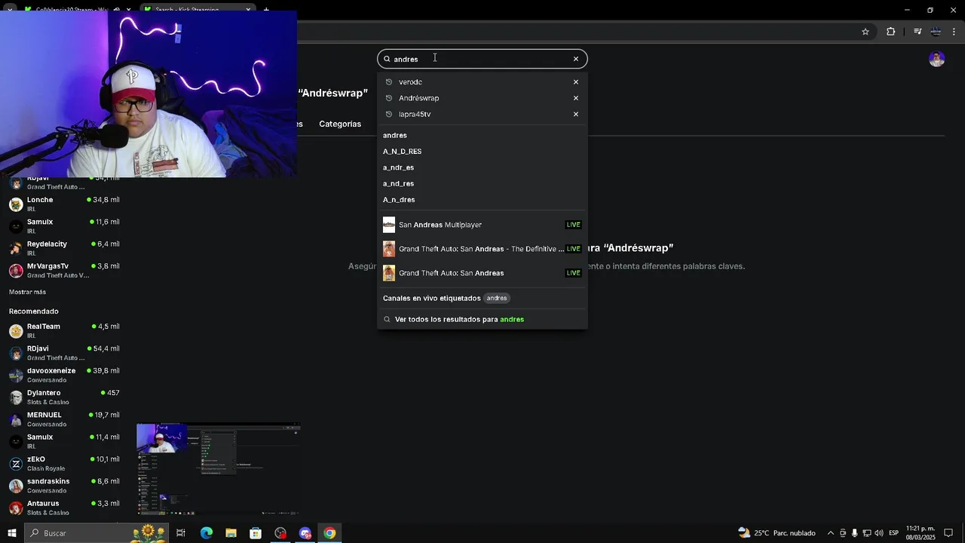Choose the plain 'andres' suggestion
This screenshot has width=965, height=543.
[395, 136]
